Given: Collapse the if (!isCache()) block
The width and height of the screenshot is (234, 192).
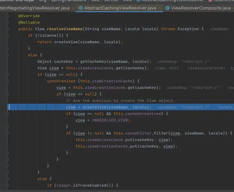Looking at the screenshot, I should (7, 36).
